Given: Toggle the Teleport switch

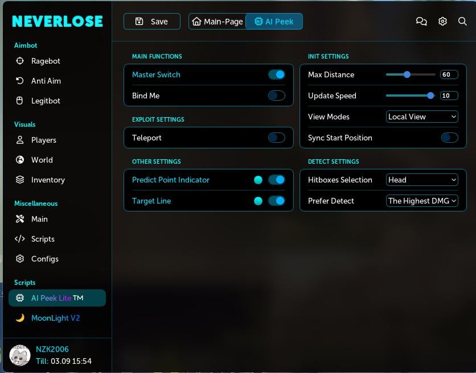Looking at the screenshot, I should [276, 138].
